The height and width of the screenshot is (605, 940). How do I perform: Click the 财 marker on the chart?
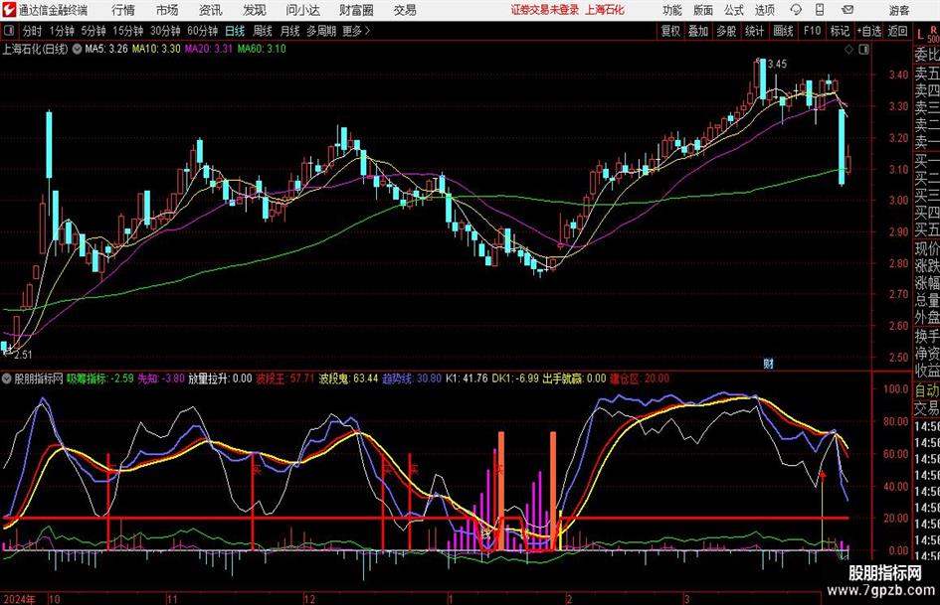tap(768, 363)
